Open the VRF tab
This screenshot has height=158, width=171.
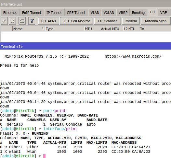164,13
